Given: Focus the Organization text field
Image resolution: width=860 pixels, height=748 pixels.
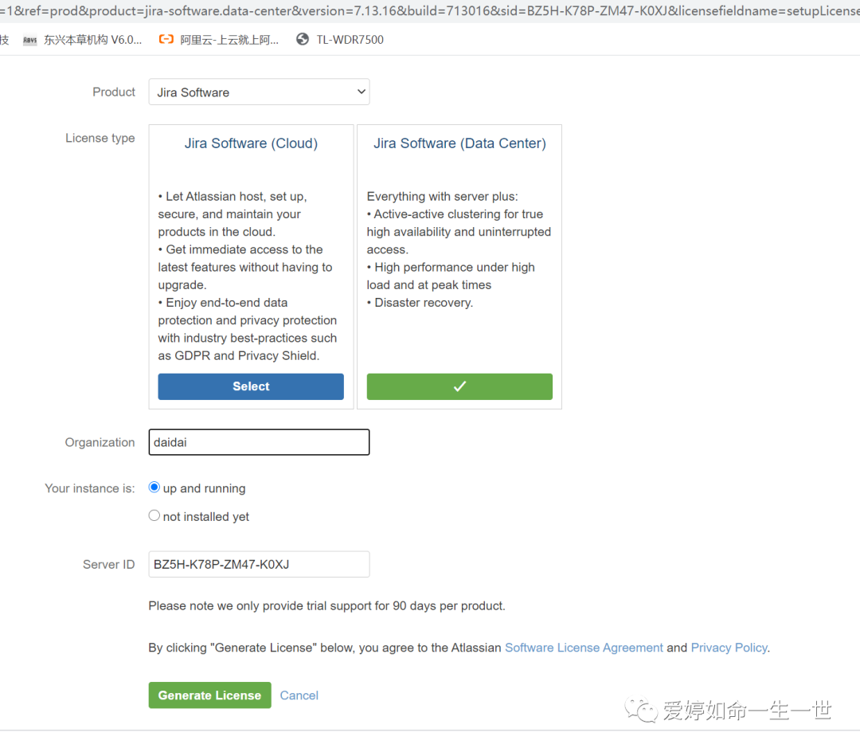Looking at the screenshot, I should coord(259,442).
